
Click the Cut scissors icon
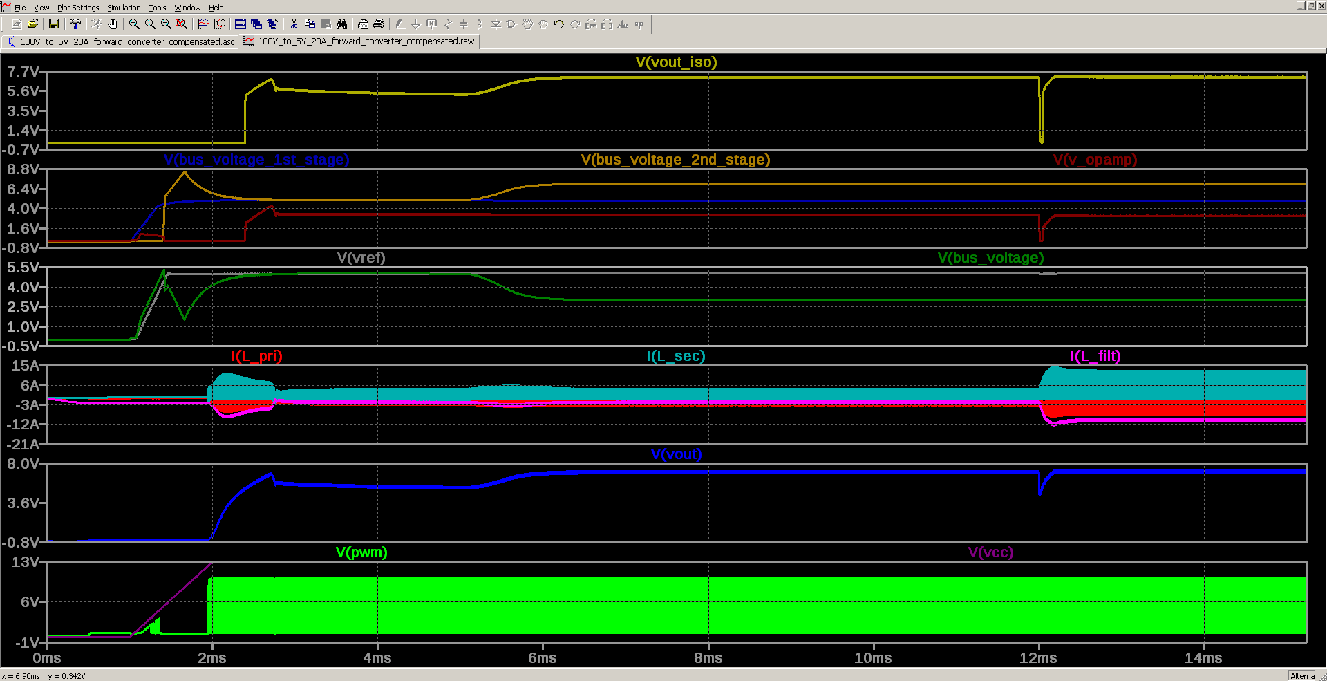(294, 24)
